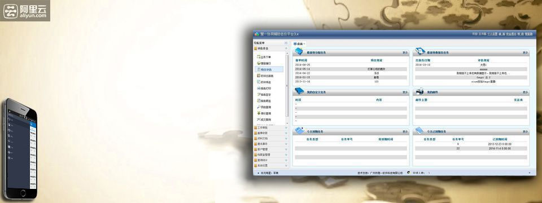Click 更多 in the 我的自定义任务 panel
Viewport: 542px width, 203px height.
click(405, 92)
